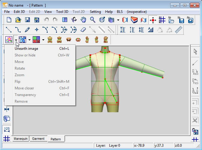Open the dropdown arrow beside blue garment icon

pos(29,40)
